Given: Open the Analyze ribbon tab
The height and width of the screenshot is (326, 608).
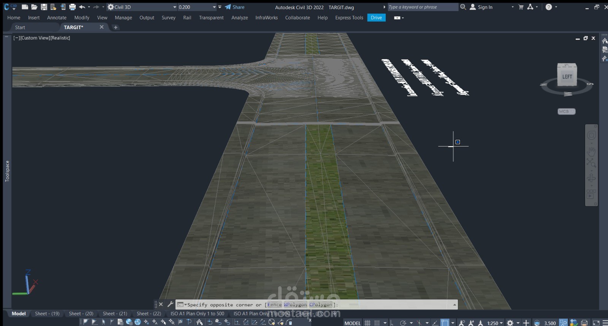Looking at the screenshot, I should pyautogui.click(x=239, y=17).
